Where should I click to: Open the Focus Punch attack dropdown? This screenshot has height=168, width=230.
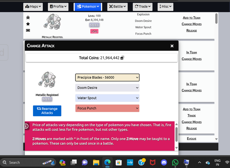[107, 108]
